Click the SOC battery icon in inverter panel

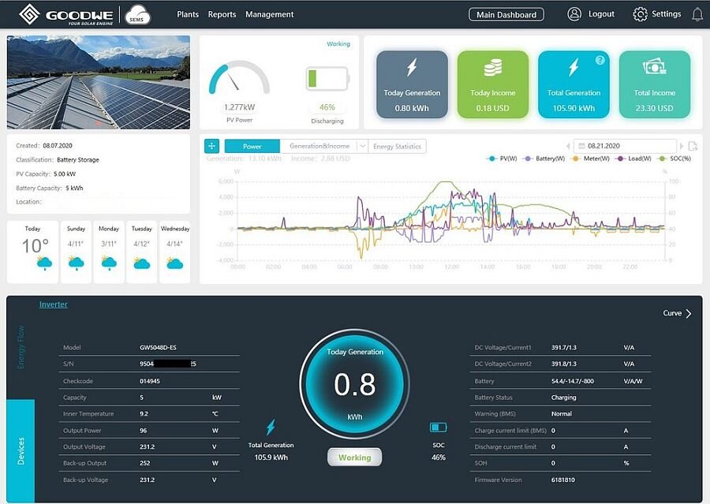[438, 427]
